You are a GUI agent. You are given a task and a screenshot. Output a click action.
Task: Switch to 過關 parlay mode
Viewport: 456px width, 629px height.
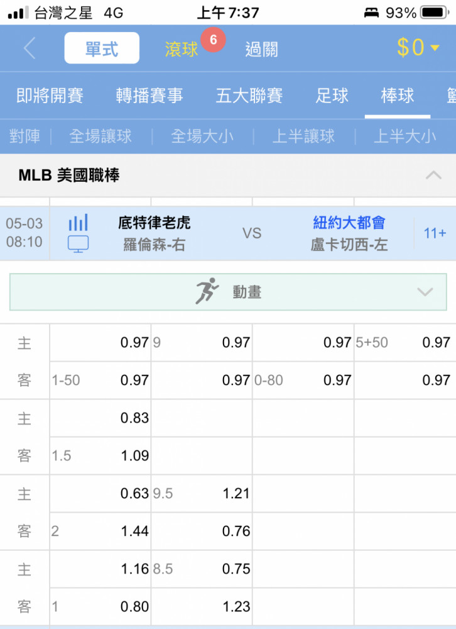coord(261,49)
